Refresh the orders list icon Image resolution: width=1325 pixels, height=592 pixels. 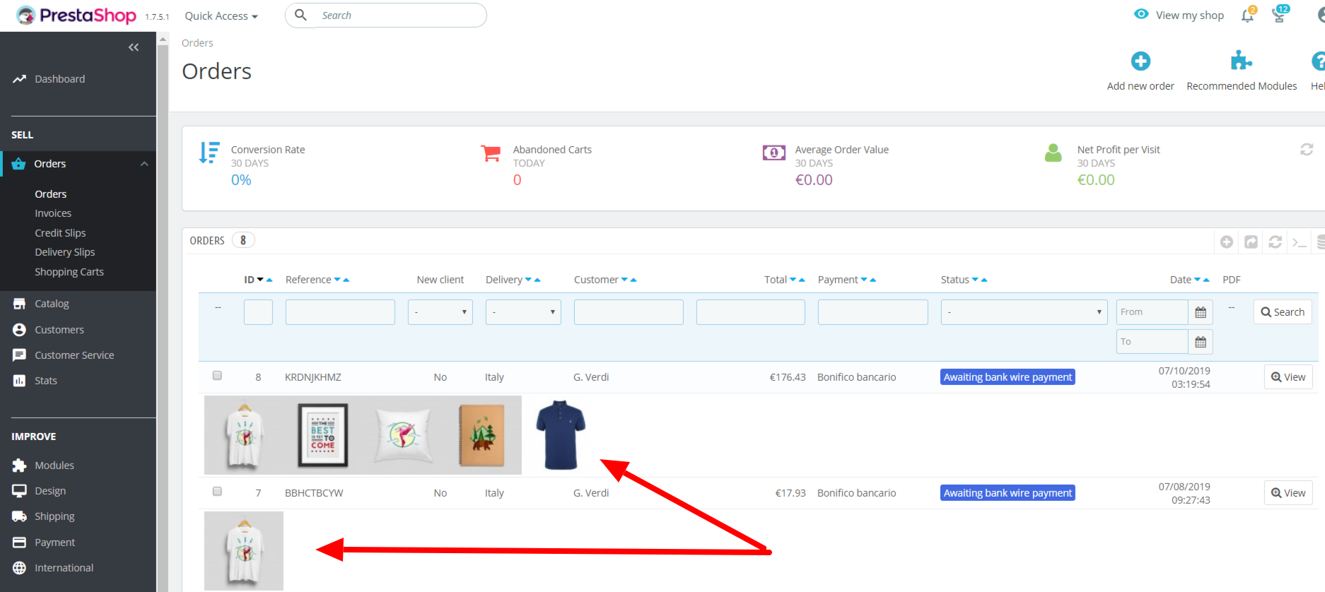click(1275, 242)
